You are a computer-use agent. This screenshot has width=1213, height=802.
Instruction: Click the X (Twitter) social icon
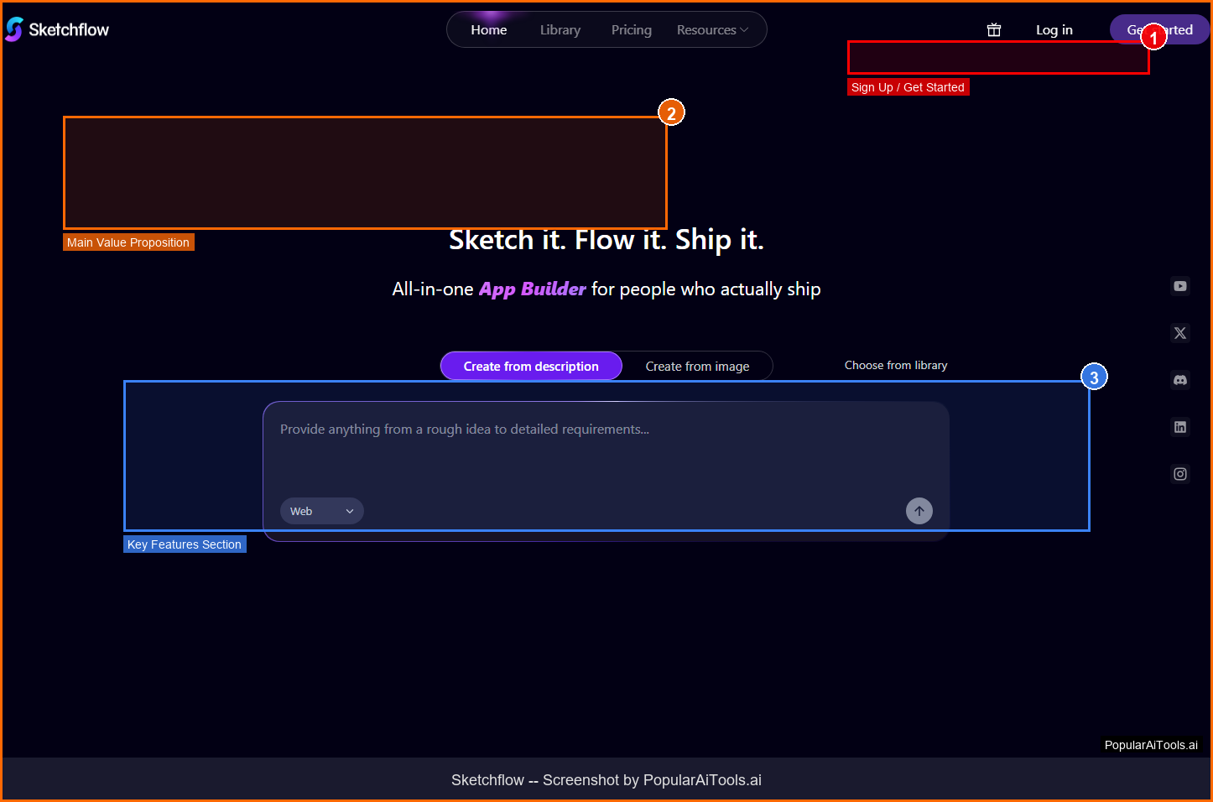tap(1180, 333)
